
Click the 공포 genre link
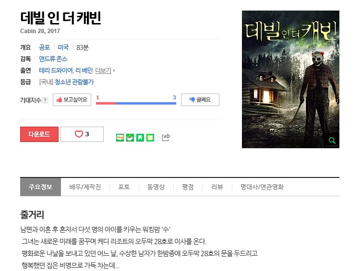click(45, 47)
